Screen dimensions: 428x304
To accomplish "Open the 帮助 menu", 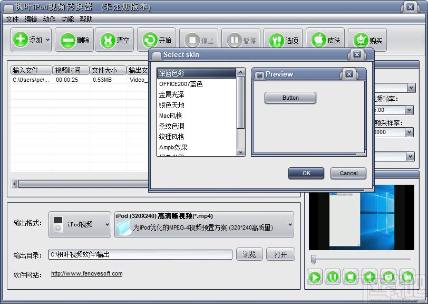I will 86,19.
